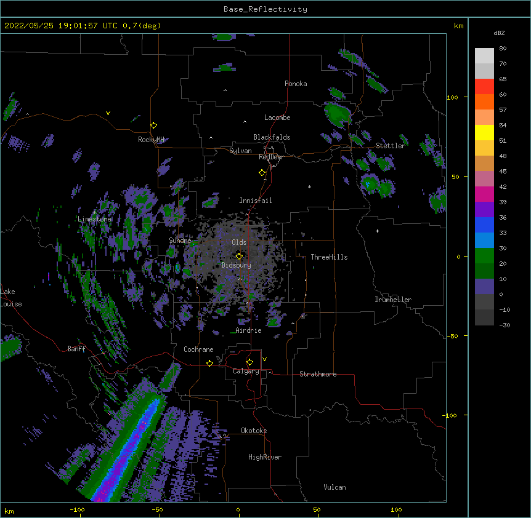
Task: Click the 30 dBZ green color swatch
Action: pos(484,255)
